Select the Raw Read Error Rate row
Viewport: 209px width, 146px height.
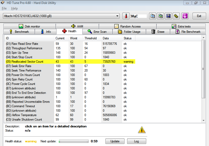(x=70, y=44)
